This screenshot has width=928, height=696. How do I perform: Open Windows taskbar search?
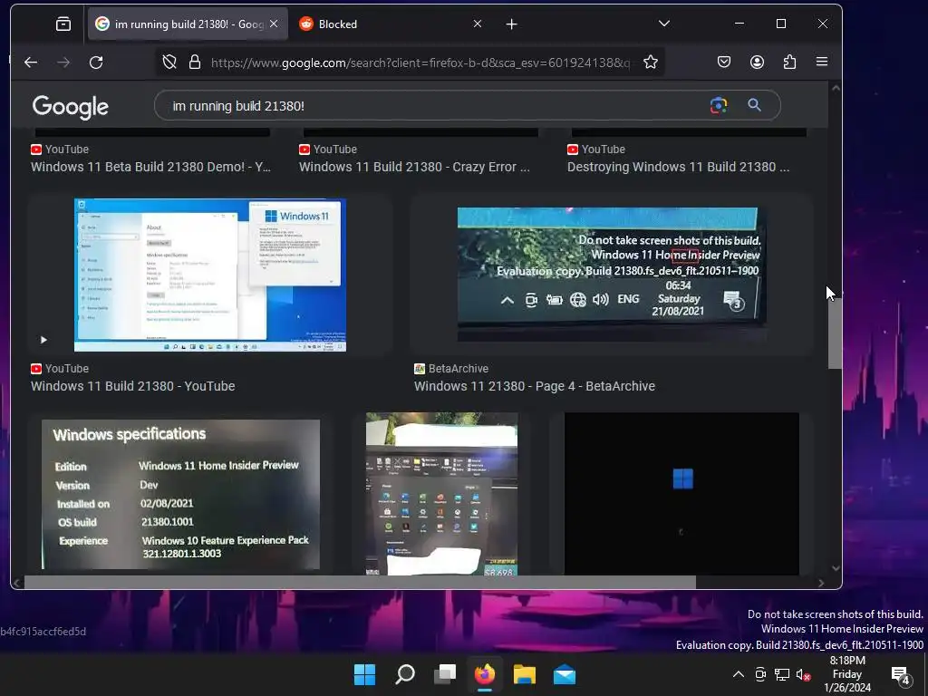pos(405,674)
